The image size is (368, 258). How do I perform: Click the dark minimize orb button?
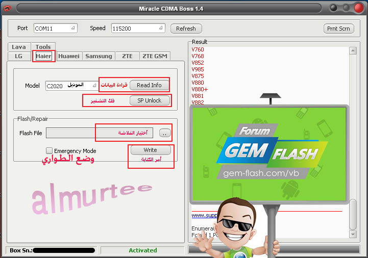point(333,8)
